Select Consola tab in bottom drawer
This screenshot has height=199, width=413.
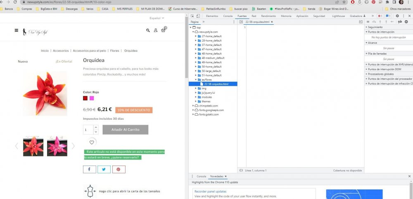point(202,176)
